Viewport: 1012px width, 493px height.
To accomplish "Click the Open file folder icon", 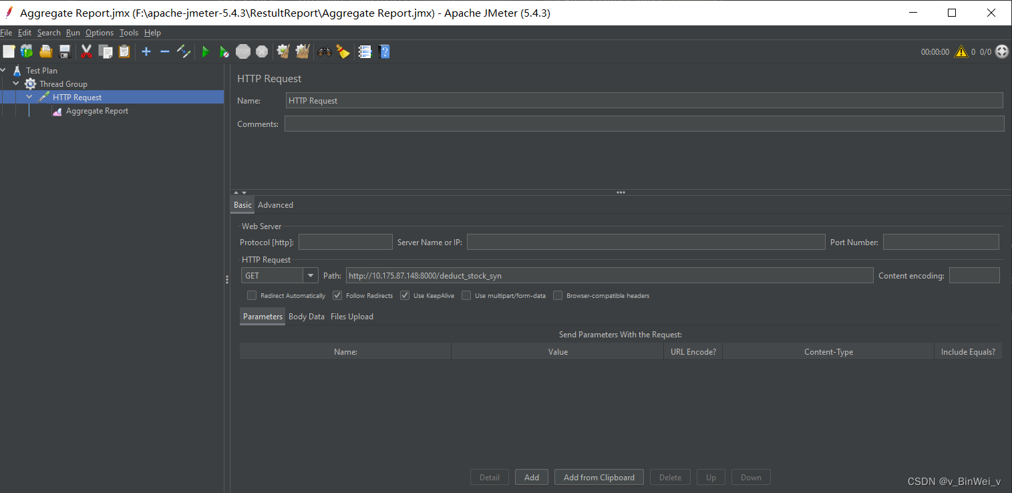I will pos(46,51).
